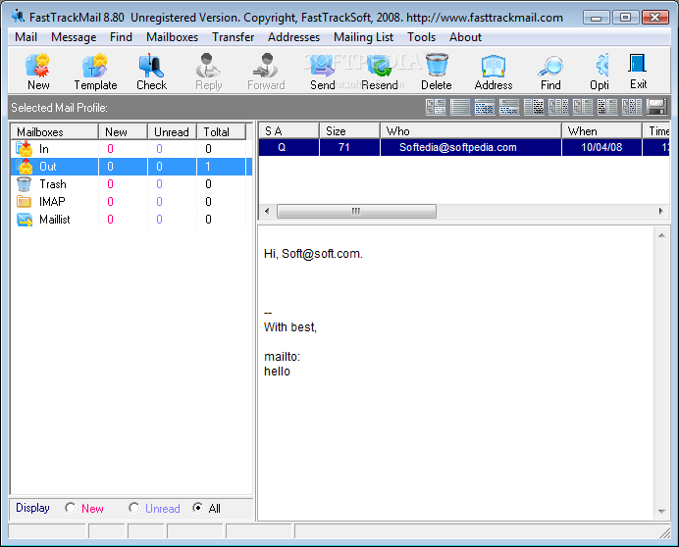Image resolution: width=679 pixels, height=547 pixels.
Task: Open the Opti gear toolbar icon
Action: coord(601,66)
